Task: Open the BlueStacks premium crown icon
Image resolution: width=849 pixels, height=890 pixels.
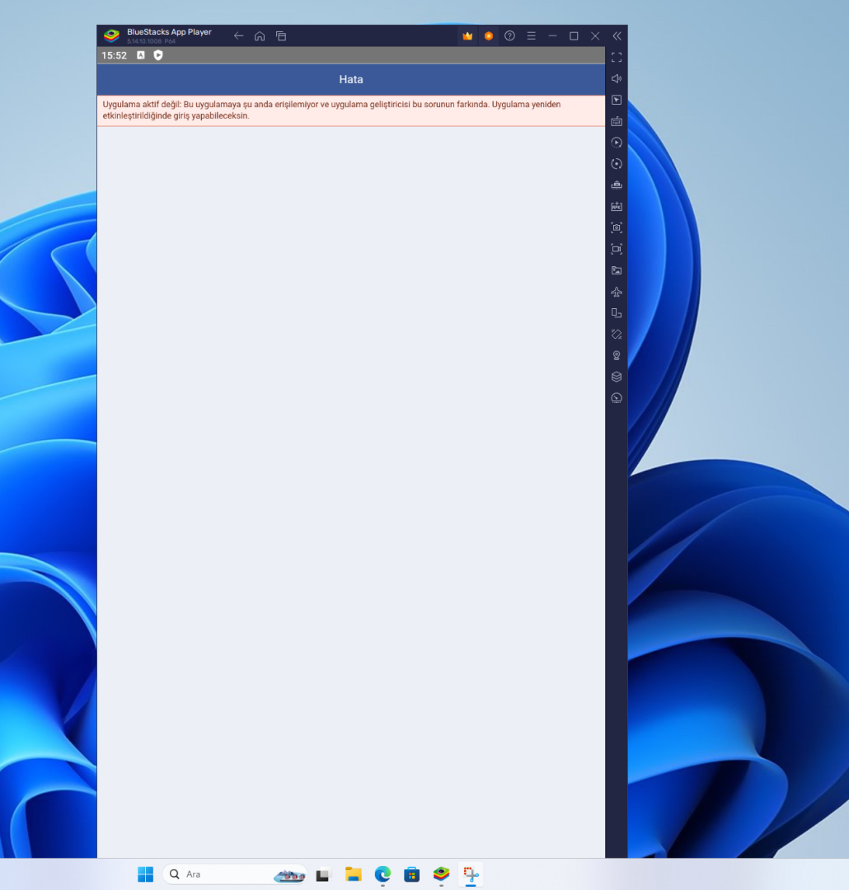Action: point(467,35)
